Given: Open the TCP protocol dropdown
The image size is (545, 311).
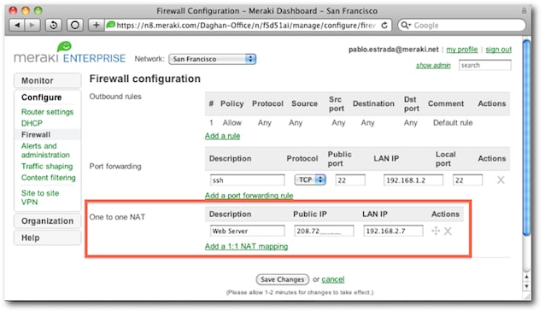Looking at the screenshot, I should [x=310, y=179].
